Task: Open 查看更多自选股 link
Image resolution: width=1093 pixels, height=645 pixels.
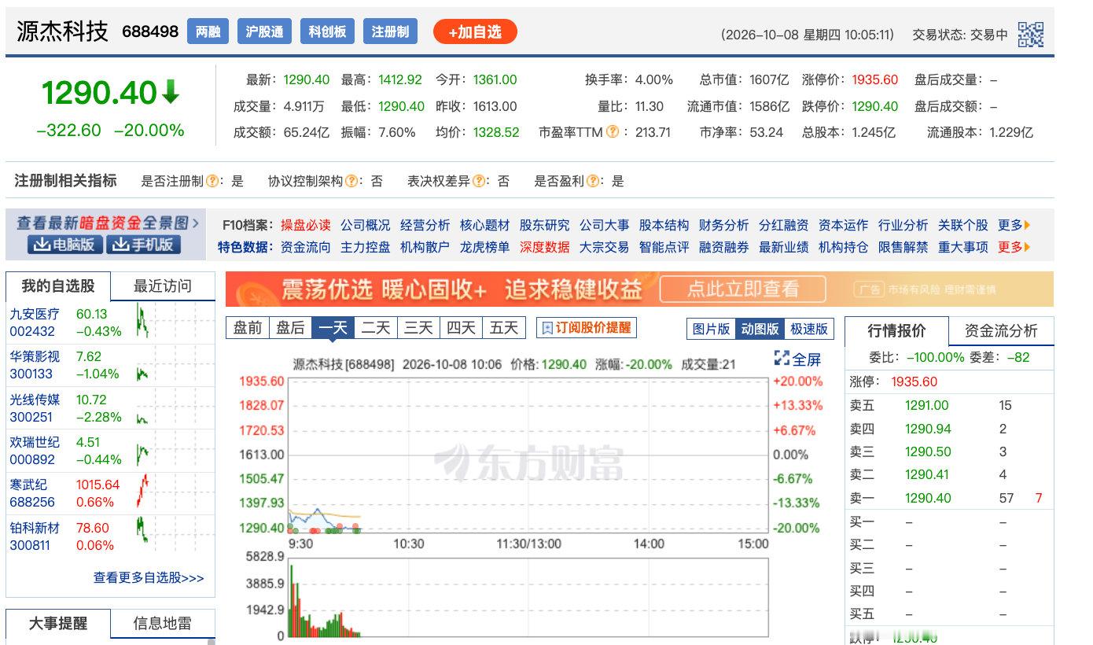Action: coord(149,577)
